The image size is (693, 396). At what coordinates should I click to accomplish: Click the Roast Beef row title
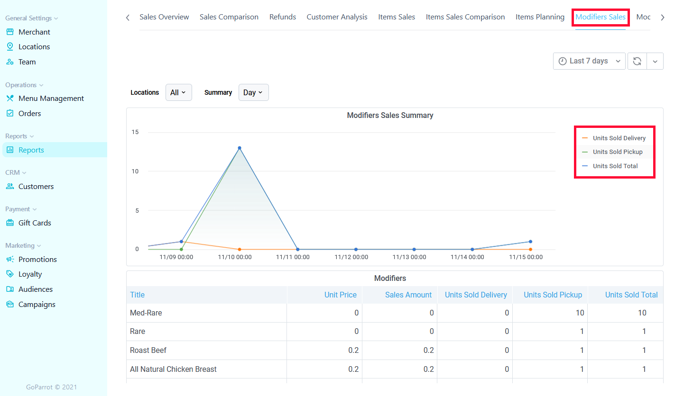(148, 350)
